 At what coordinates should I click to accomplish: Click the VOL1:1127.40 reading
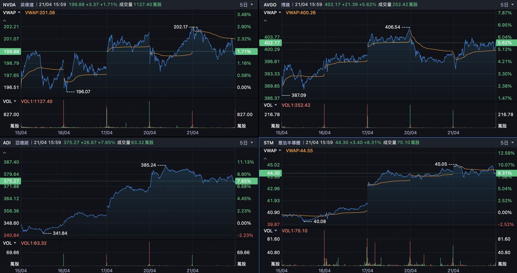tap(37, 101)
